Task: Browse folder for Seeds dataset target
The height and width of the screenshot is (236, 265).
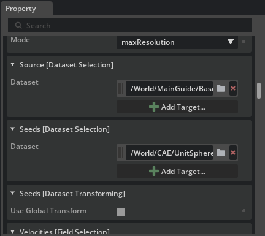Action: click(221, 153)
